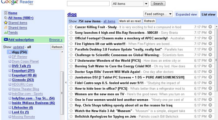Collapse the sidebar using the divider arrow
This screenshot has width=218, height=120.
(66, 82)
